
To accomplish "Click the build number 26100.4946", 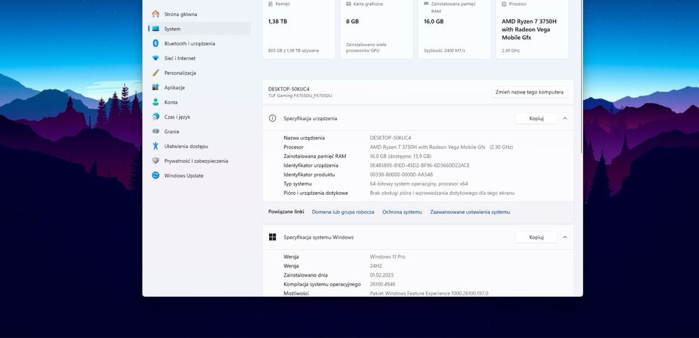I will [382, 284].
